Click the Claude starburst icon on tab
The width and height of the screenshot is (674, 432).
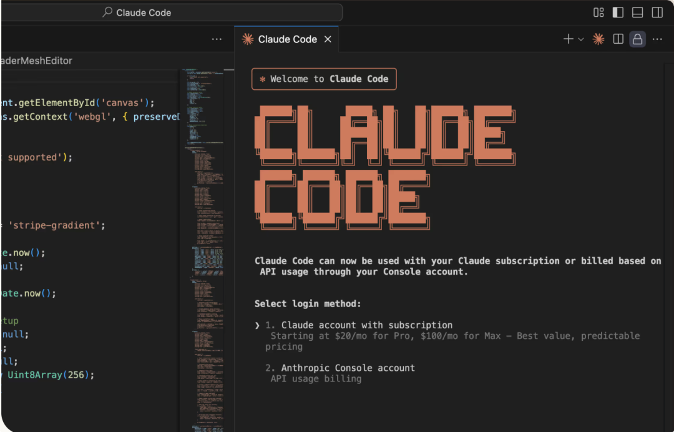click(248, 39)
